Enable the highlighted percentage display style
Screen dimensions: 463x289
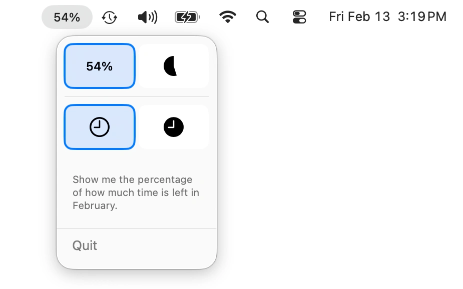[x=99, y=65]
